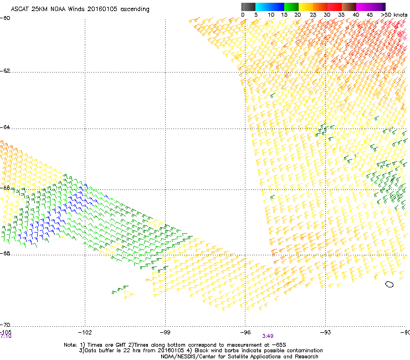Click the blue 10-15 knots color swatch
Viewport: 410px width, 360px height.
pyautogui.click(x=277, y=7)
